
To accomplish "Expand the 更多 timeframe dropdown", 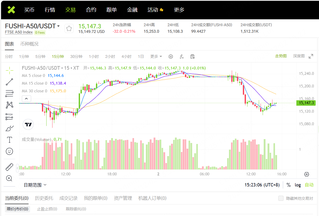I will (156, 56).
